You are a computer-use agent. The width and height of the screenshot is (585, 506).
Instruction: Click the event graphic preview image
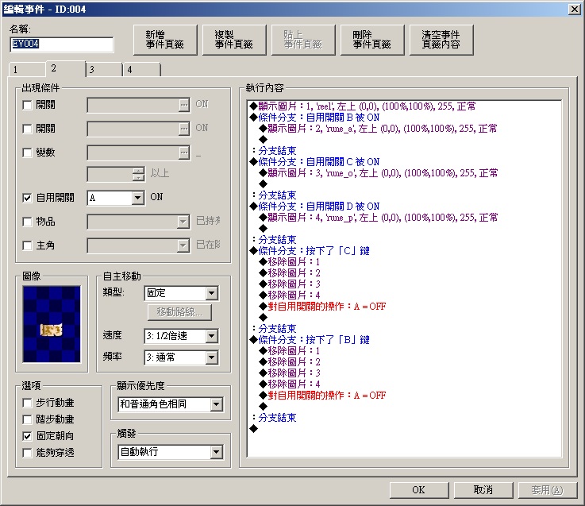tap(52, 324)
